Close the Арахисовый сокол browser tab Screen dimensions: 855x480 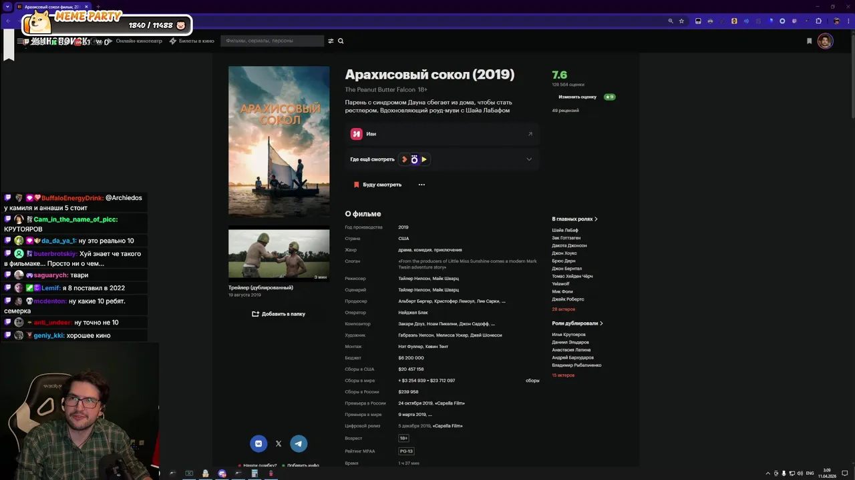point(86,7)
